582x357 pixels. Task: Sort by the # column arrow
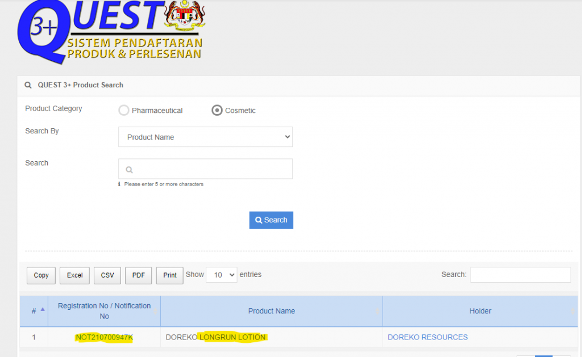(x=42, y=309)
